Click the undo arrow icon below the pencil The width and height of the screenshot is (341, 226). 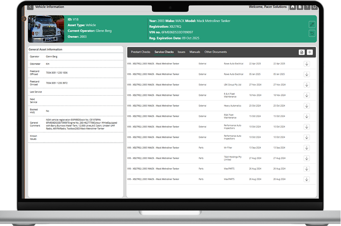[312, 34]
